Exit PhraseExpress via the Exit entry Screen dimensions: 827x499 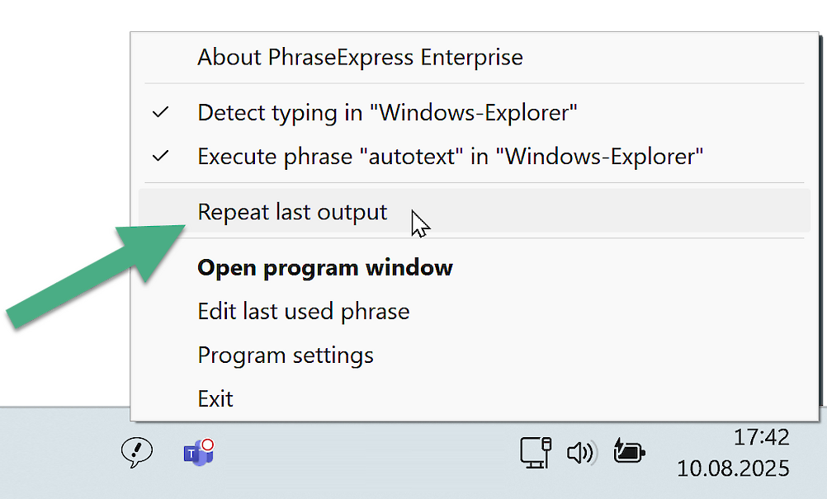pos(215,399)
